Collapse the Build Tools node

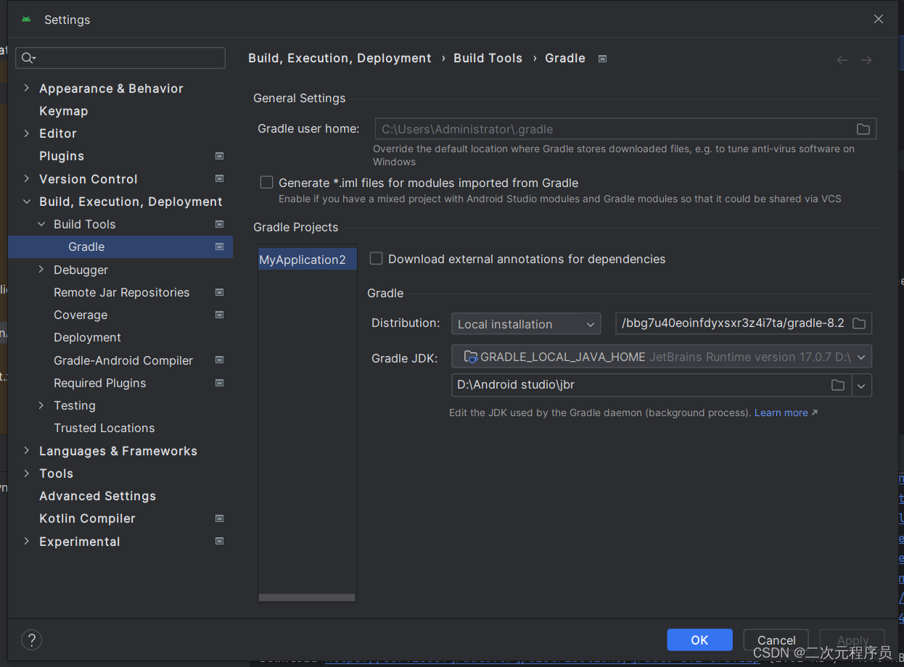pos(41,224)
